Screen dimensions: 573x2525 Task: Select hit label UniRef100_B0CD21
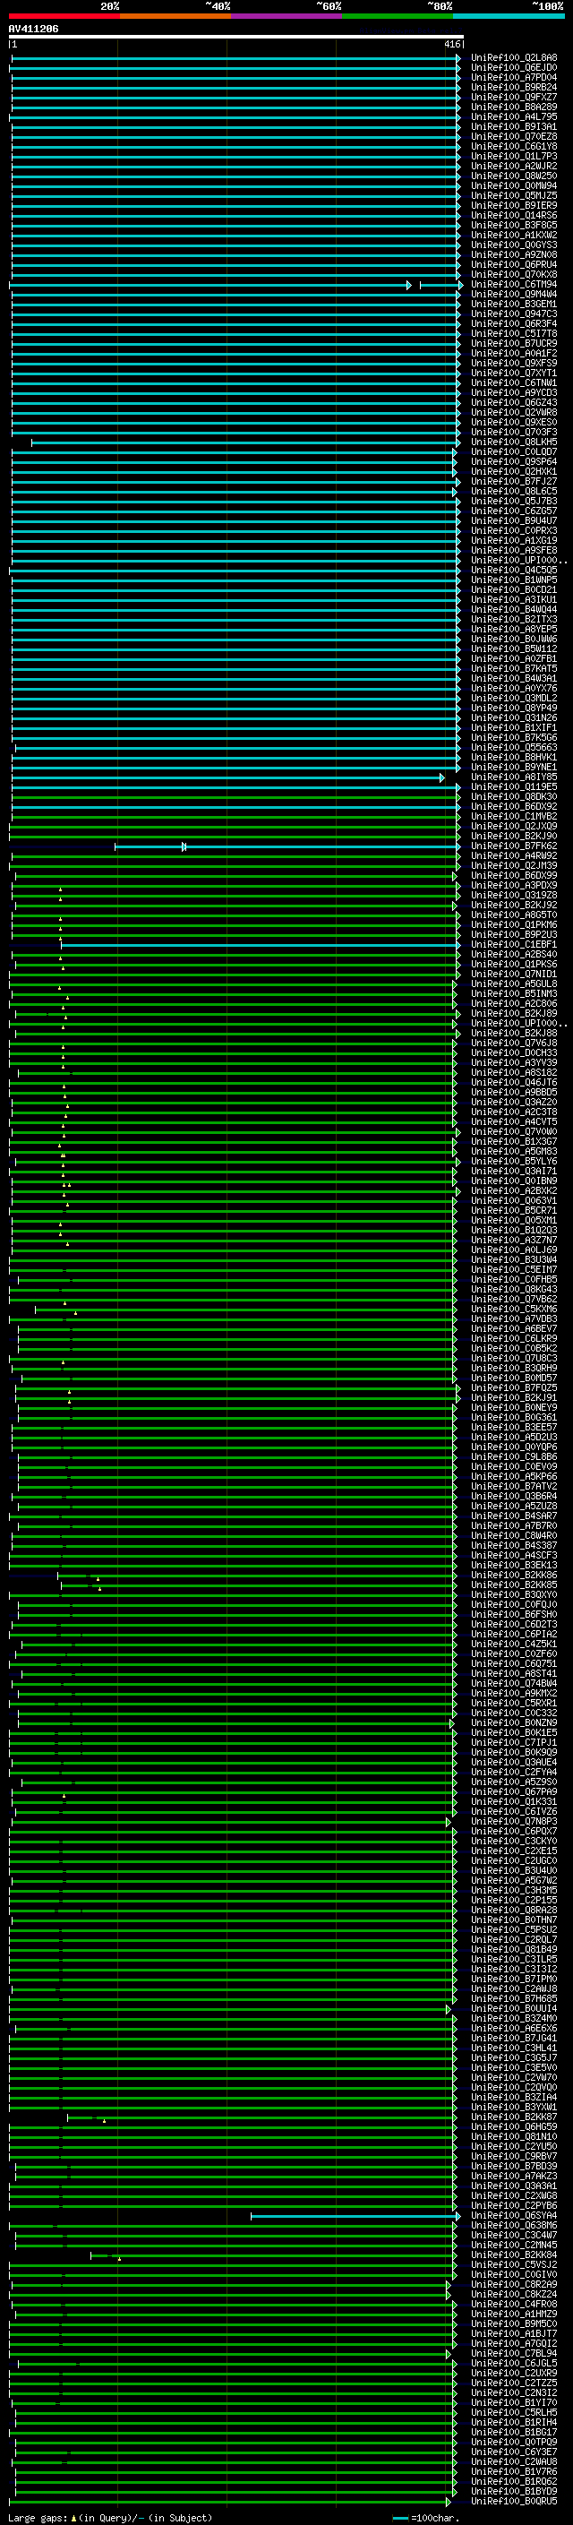coord(513,590)
